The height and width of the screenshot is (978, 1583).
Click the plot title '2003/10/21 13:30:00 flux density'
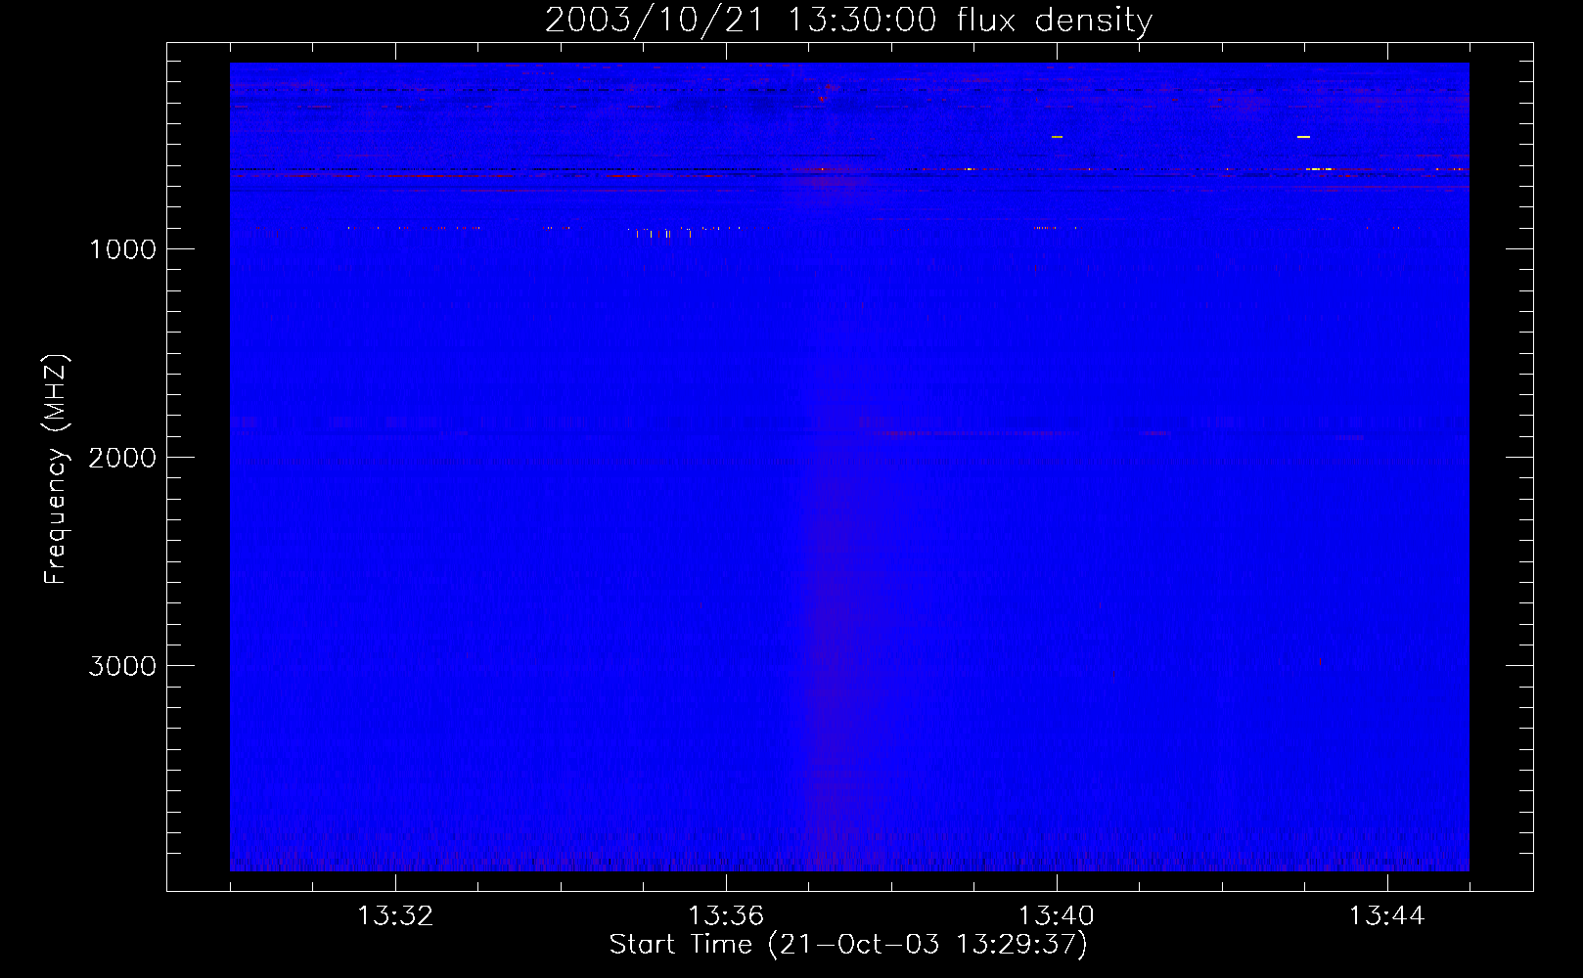point(848,20)
